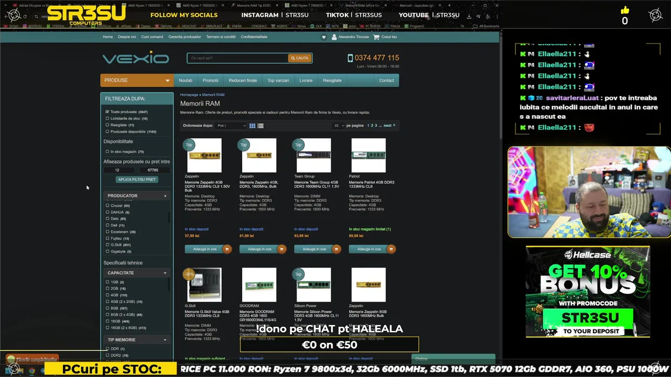Check the G.Skill producer checkbox

(x=107, y=245)
